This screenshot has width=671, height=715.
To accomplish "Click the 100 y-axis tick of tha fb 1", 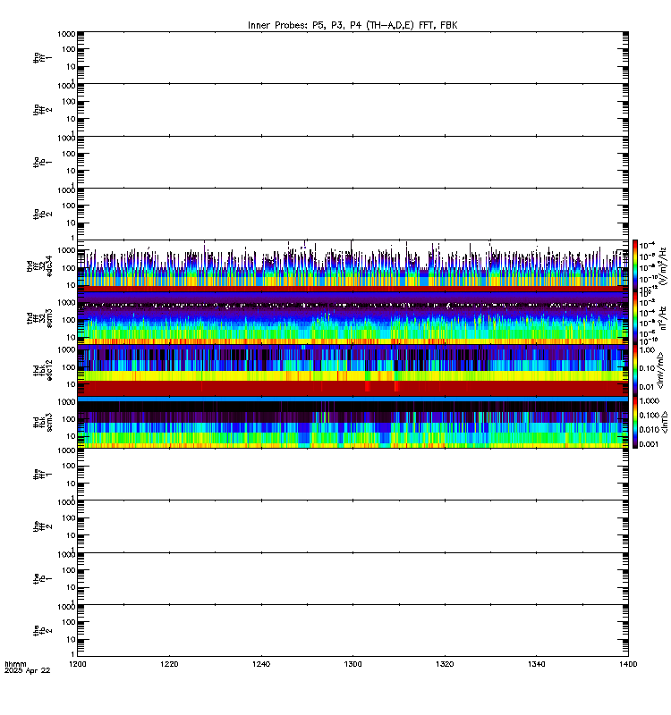I will [69, 154].
